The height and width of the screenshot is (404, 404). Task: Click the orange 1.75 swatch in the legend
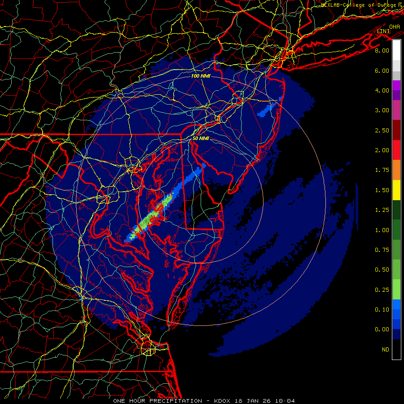396,170
